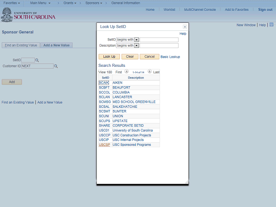Select SetID SCSAL
This screenshot has width=276, height=207.
pyautogui.click(x=104, y=107)
